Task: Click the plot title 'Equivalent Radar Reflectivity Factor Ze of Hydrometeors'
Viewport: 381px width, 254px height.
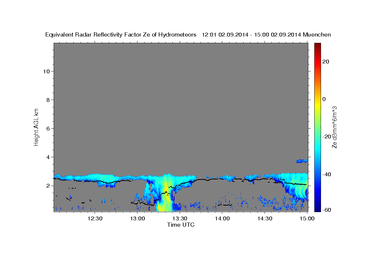Action: (x=121, y=35)
